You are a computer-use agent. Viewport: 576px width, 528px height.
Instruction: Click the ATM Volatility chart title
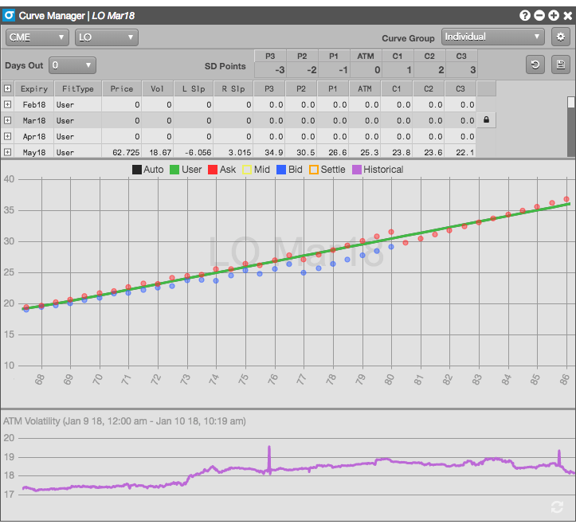tap(124, 420)
